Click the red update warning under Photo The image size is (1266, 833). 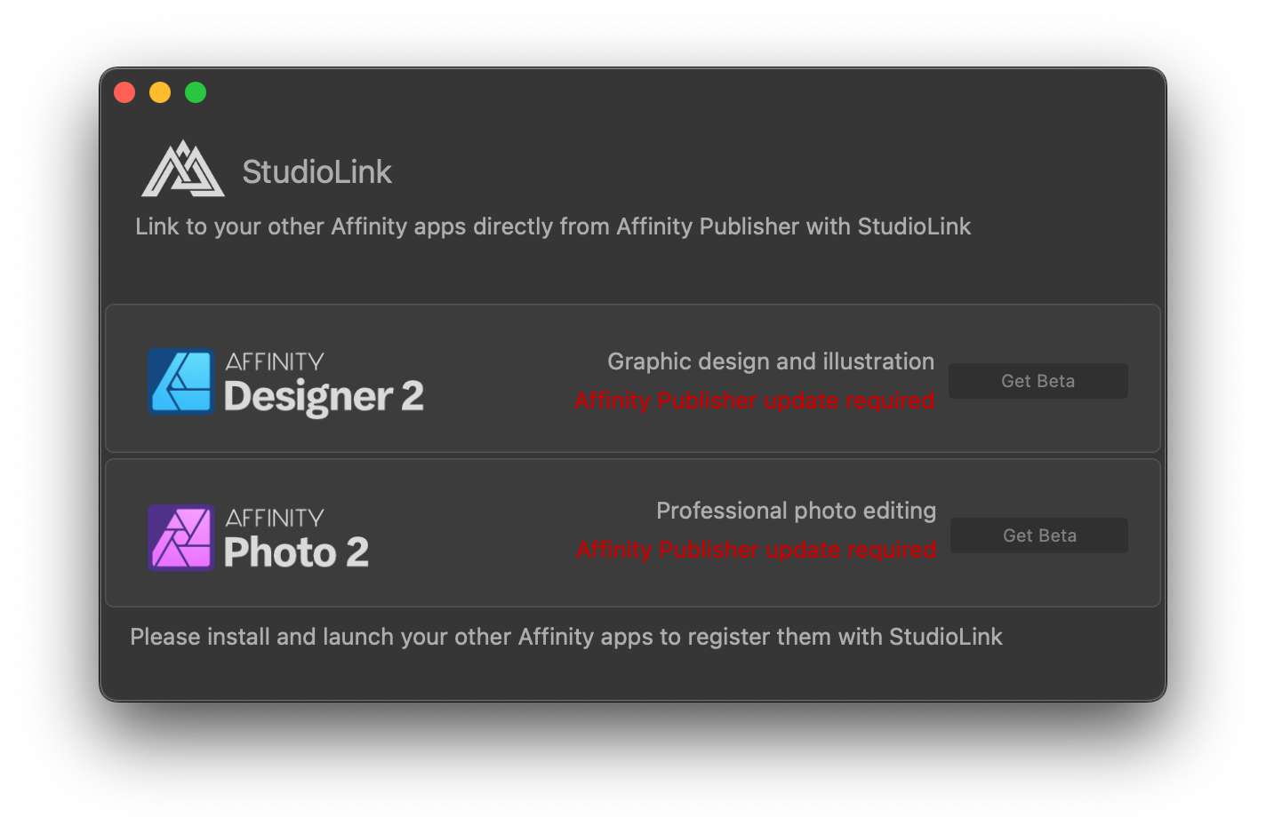tap(756, 550)
